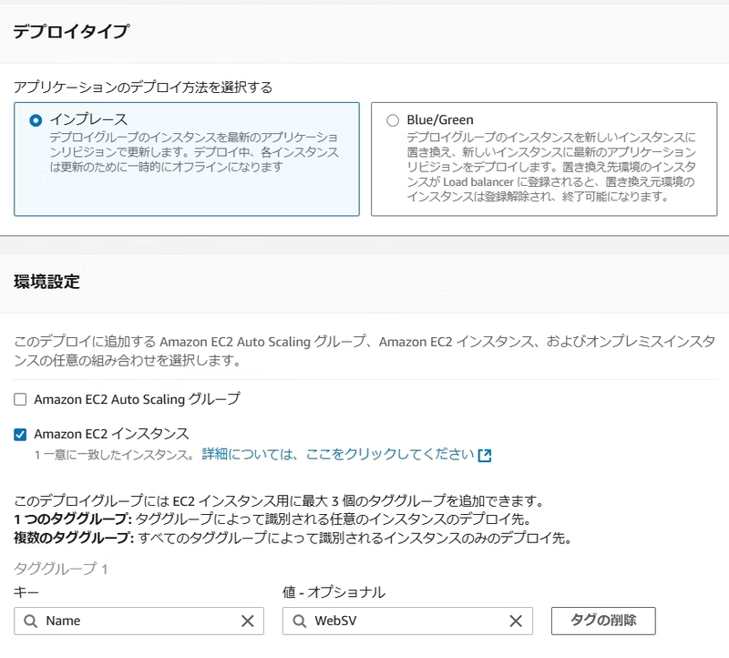Click the external link icon after details link
This screenshot has width=729, height=658.
(x=485, y=455)
